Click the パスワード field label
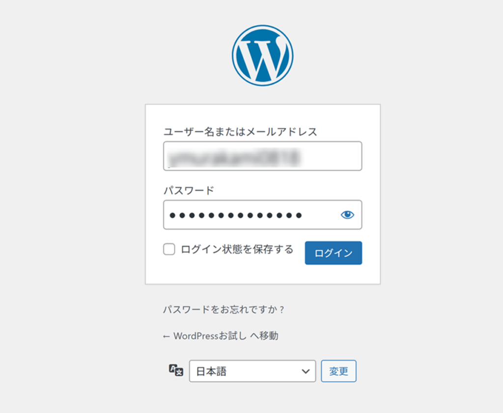Screen dimensions: 503x413 (189, 190)
